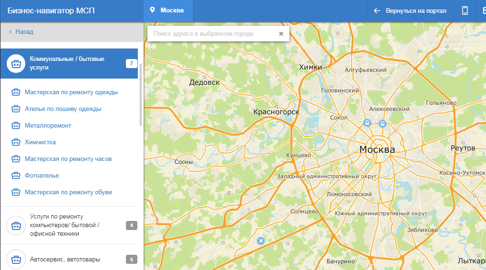The height and width of the screenshot is (270, 486).
Task: Click the Дедовск label on the map
Action: (204, 82)
